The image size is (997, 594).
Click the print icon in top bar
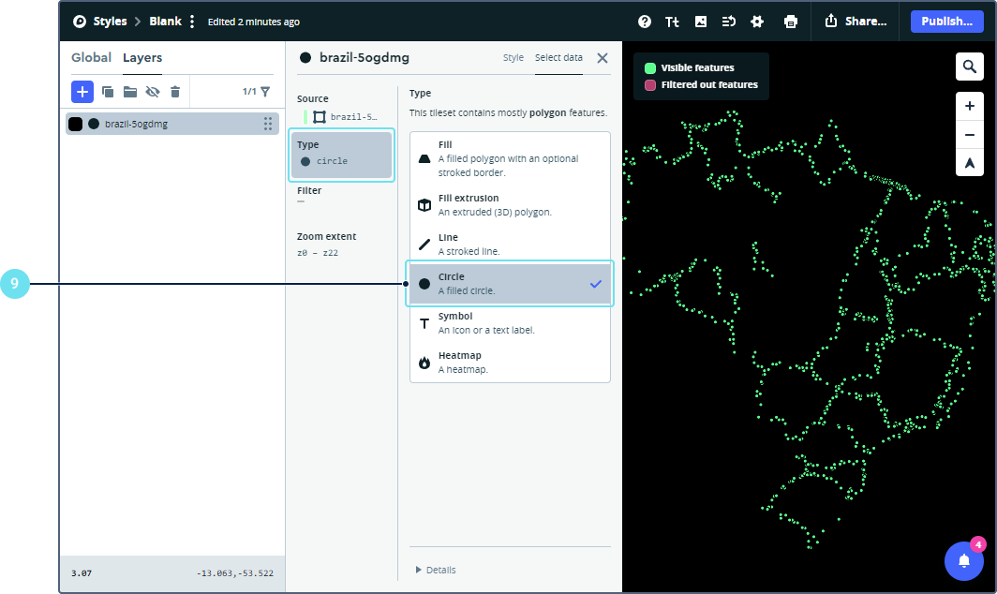click(x=790, y=22)
